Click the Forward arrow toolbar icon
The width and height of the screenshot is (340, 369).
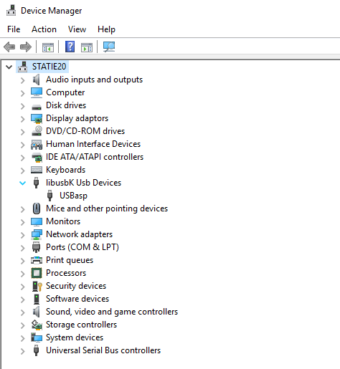pyautogui.click(x=26, y=47)
